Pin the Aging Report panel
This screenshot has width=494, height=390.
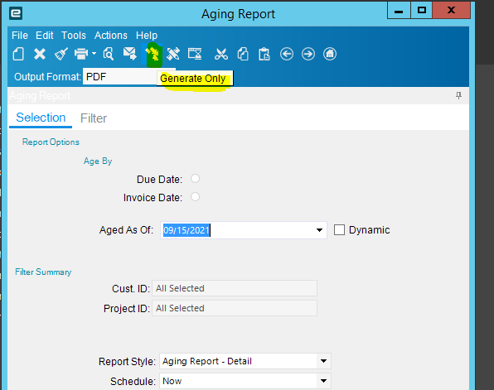[x=458, y=95]
